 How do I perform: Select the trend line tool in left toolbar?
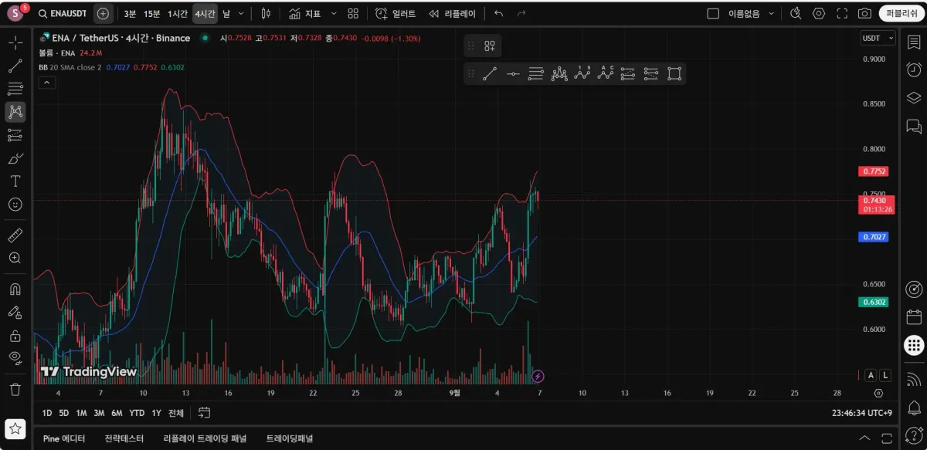[x=15, y=66]
